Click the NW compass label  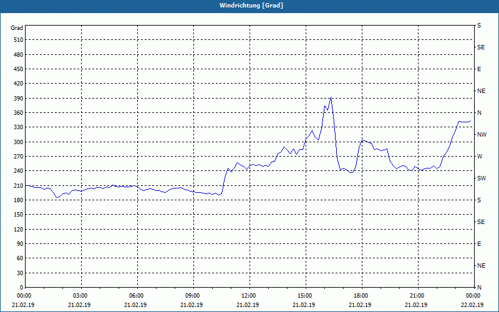click(x=482, y=135)
